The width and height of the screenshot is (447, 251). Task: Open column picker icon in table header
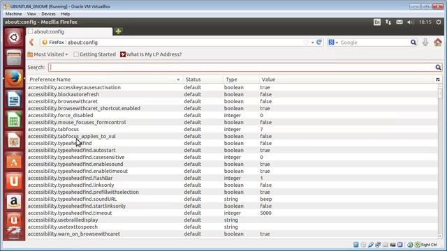point(438,79)
